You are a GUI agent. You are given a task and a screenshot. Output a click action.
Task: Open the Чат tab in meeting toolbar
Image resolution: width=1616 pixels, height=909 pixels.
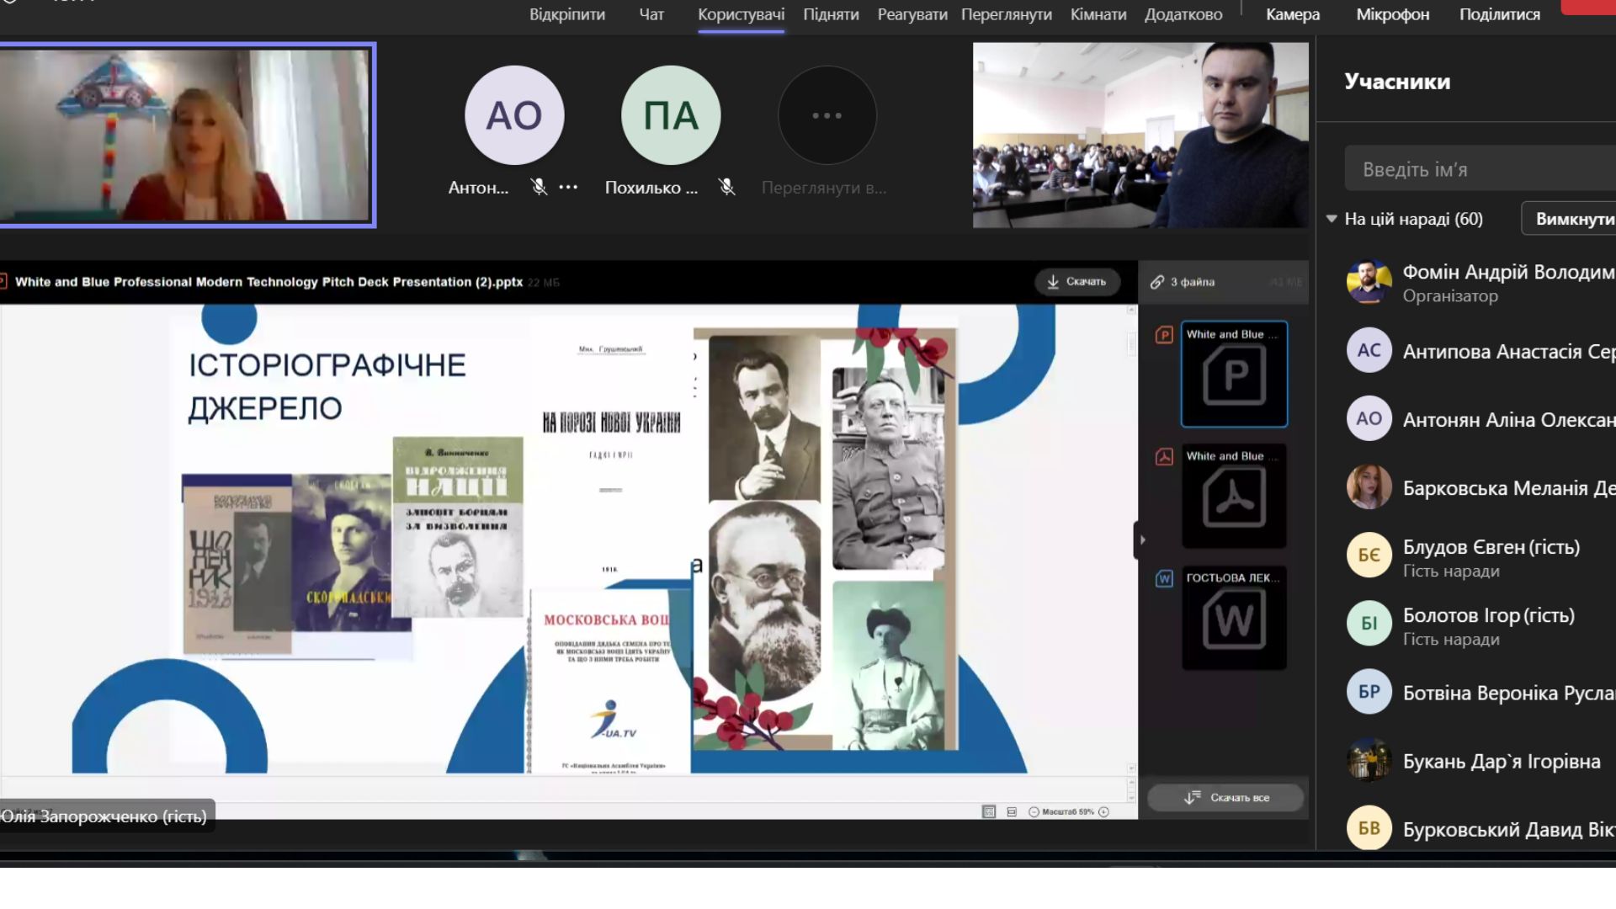coord(651,14)
